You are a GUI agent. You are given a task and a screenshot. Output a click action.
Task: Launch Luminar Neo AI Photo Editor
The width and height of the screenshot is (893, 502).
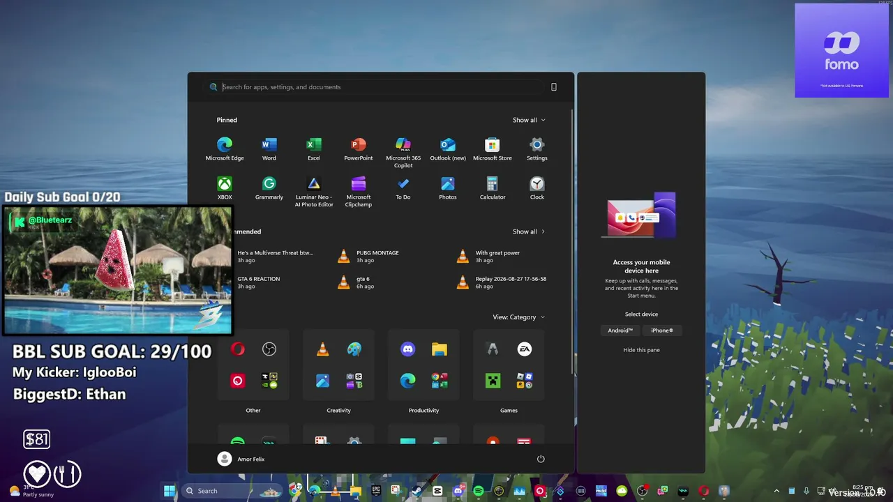pos(314,191)
